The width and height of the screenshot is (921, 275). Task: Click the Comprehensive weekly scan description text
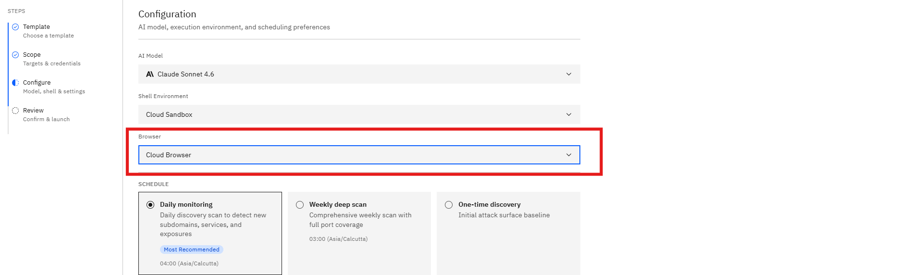(360, 220)
